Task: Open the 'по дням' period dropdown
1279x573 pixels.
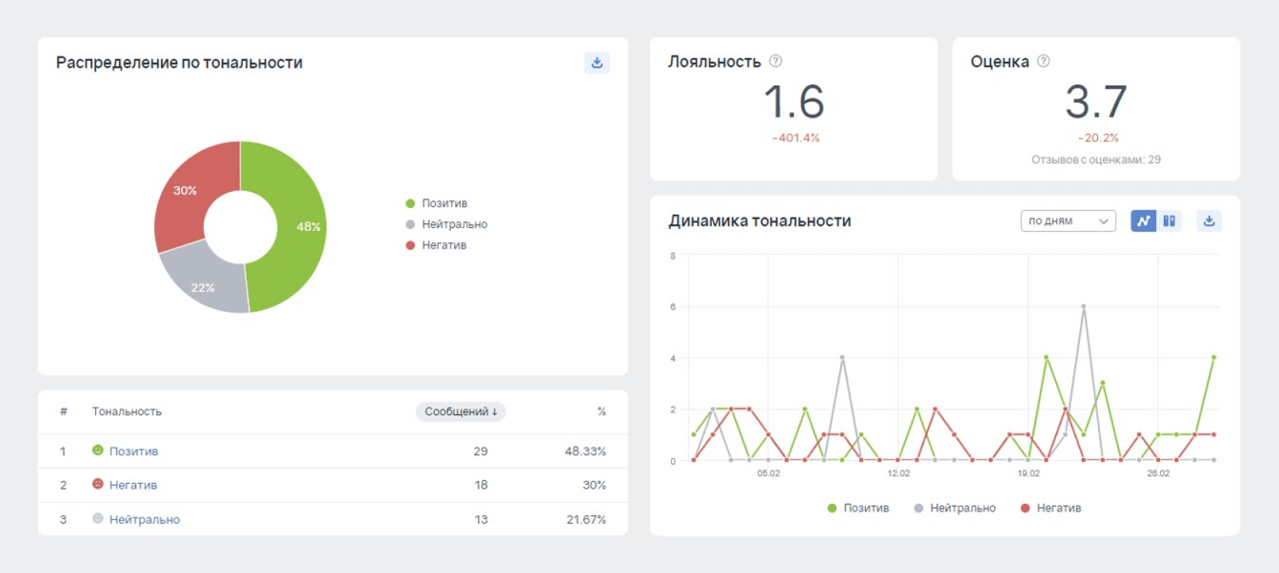Action: tap(1068, 221)
